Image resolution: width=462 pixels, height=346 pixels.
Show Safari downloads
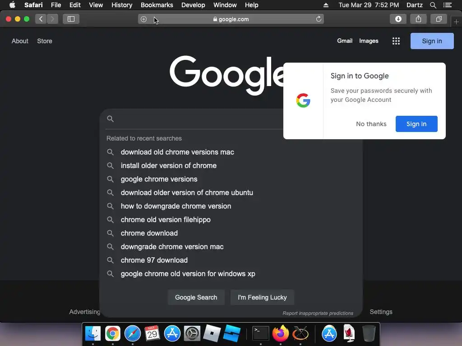(x=398, y=19)
